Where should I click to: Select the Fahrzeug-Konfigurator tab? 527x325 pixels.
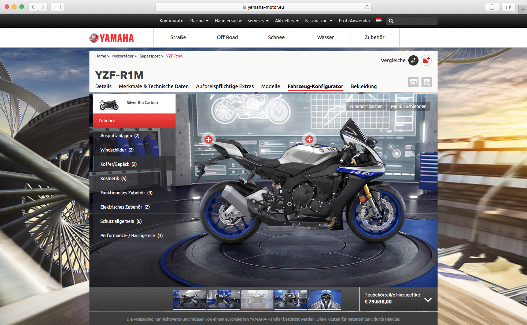[x=316, y=86]
